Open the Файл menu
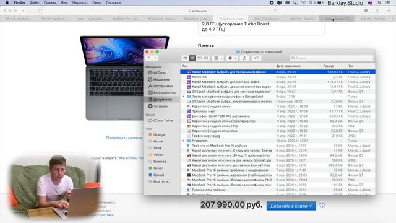Image resolution: width=396 pixels, height=223 pixels. (x=35, y=2)
